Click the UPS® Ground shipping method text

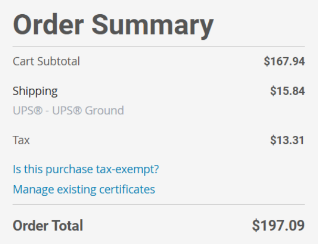tap(68, 110)
